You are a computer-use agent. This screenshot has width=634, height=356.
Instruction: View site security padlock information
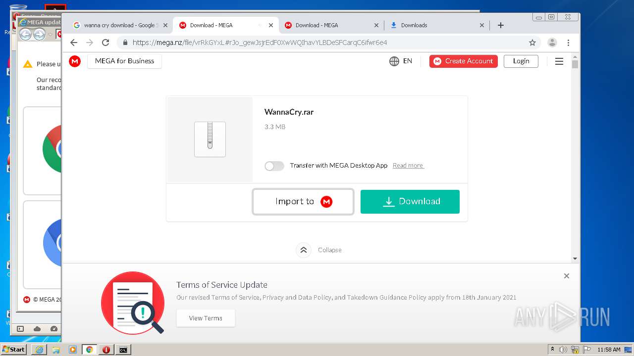125,43
